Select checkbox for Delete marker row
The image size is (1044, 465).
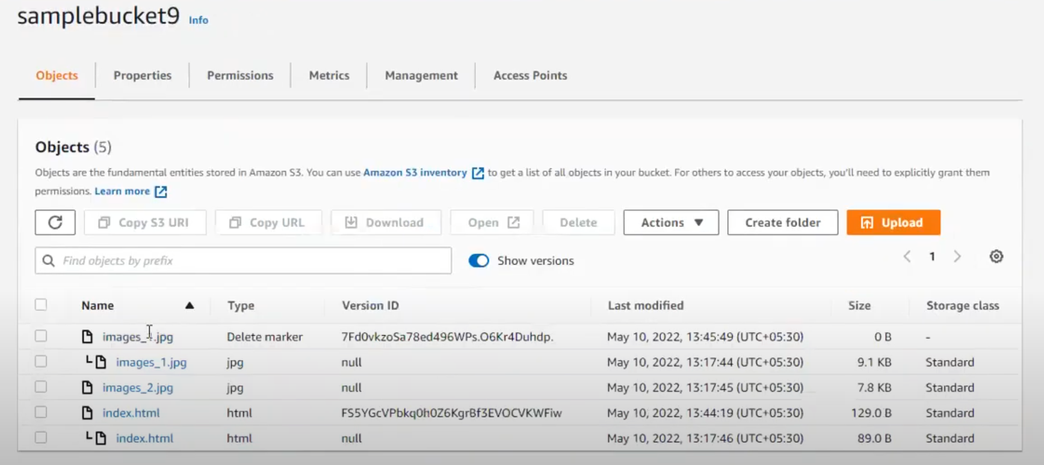(41, 336)
